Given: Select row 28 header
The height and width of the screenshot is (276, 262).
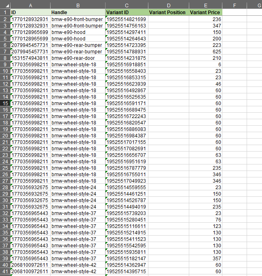Looking at the screenshot, I should pyautogui.click(x=5, y=187).
